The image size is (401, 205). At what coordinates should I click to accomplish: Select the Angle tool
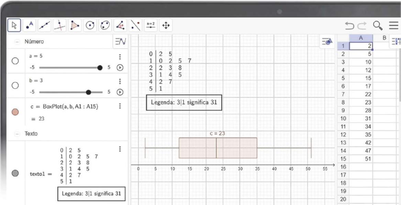tap(120, 25)
